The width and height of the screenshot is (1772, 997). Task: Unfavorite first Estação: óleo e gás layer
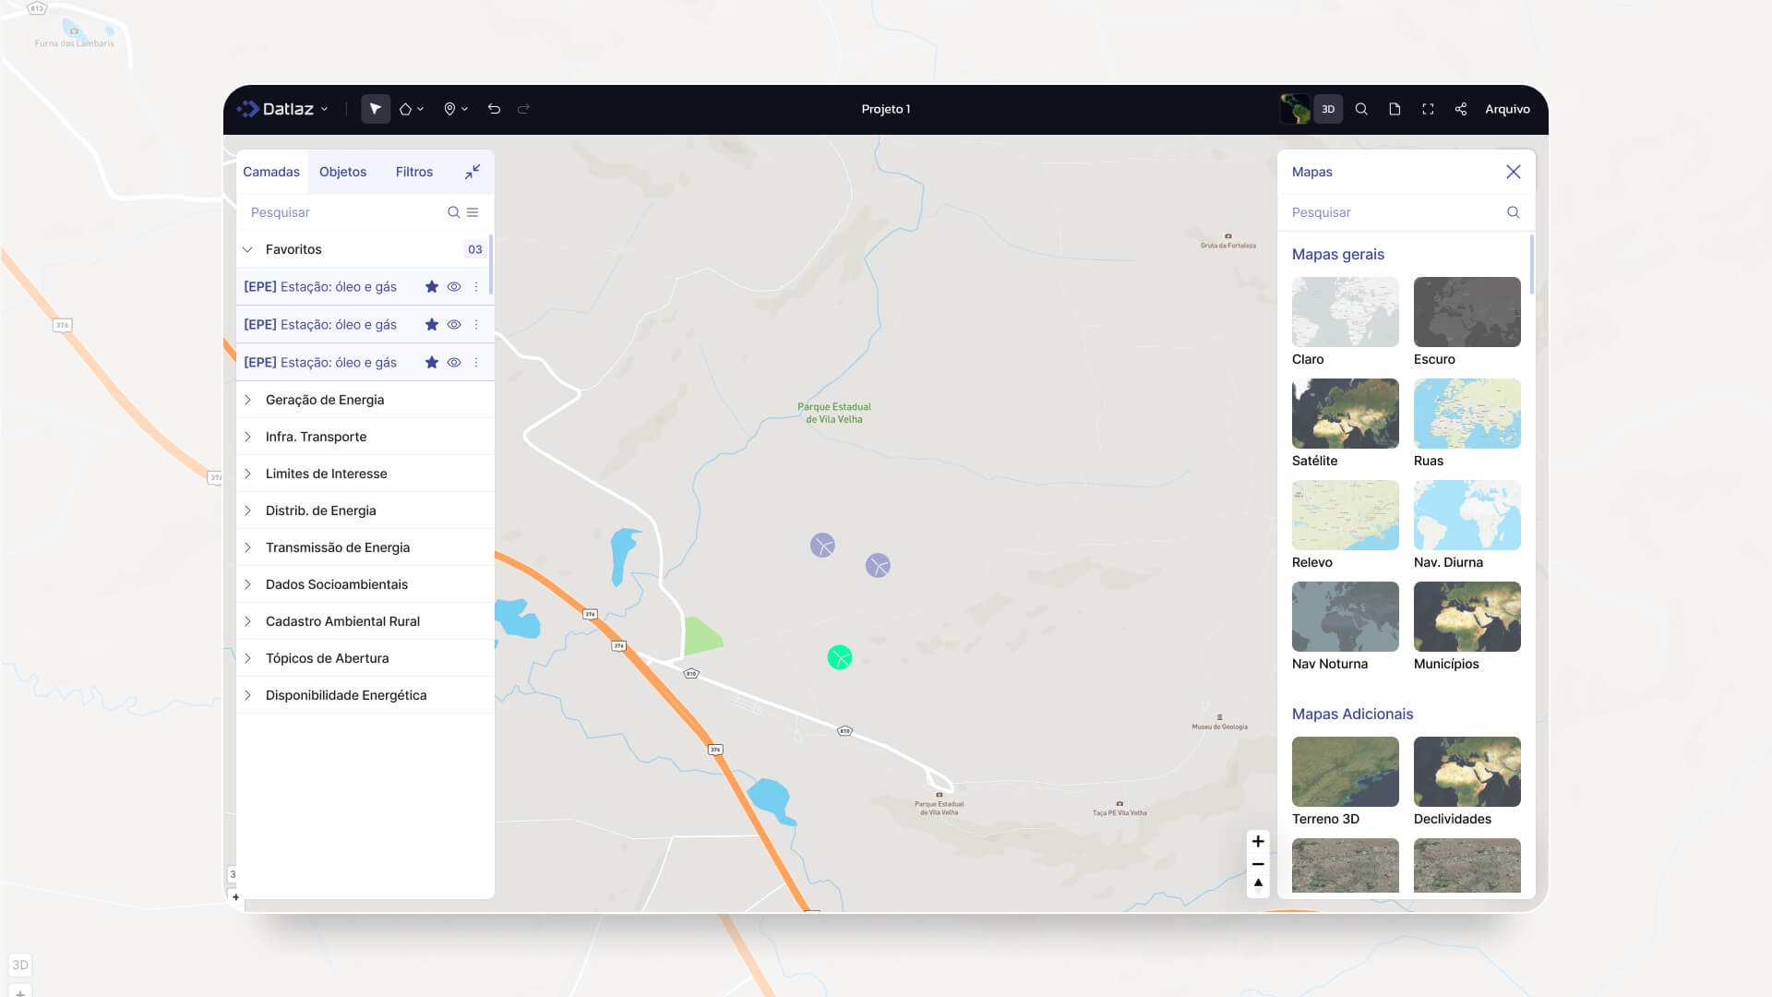click(431, 287)
